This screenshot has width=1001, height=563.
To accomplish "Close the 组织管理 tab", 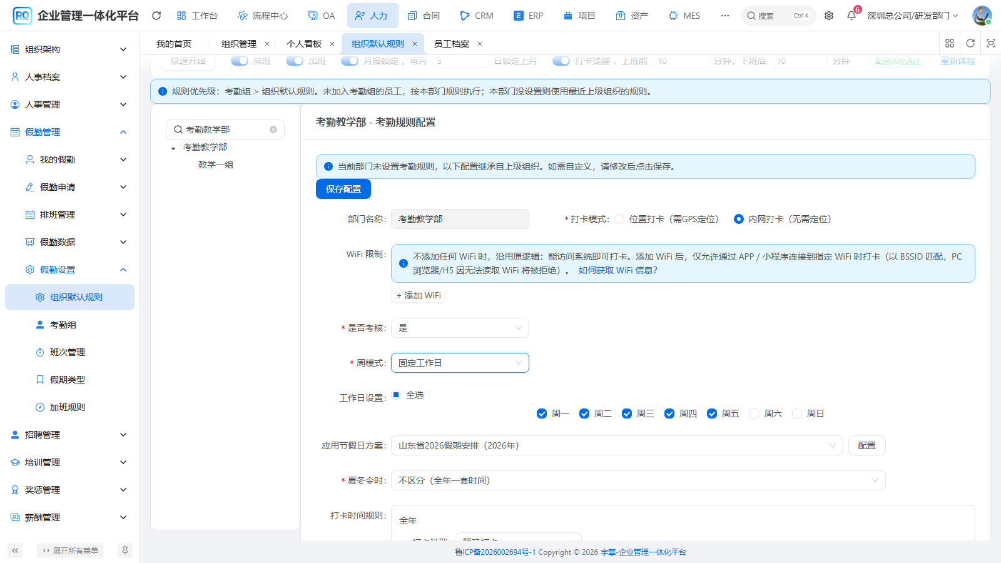I will [267, 44].
